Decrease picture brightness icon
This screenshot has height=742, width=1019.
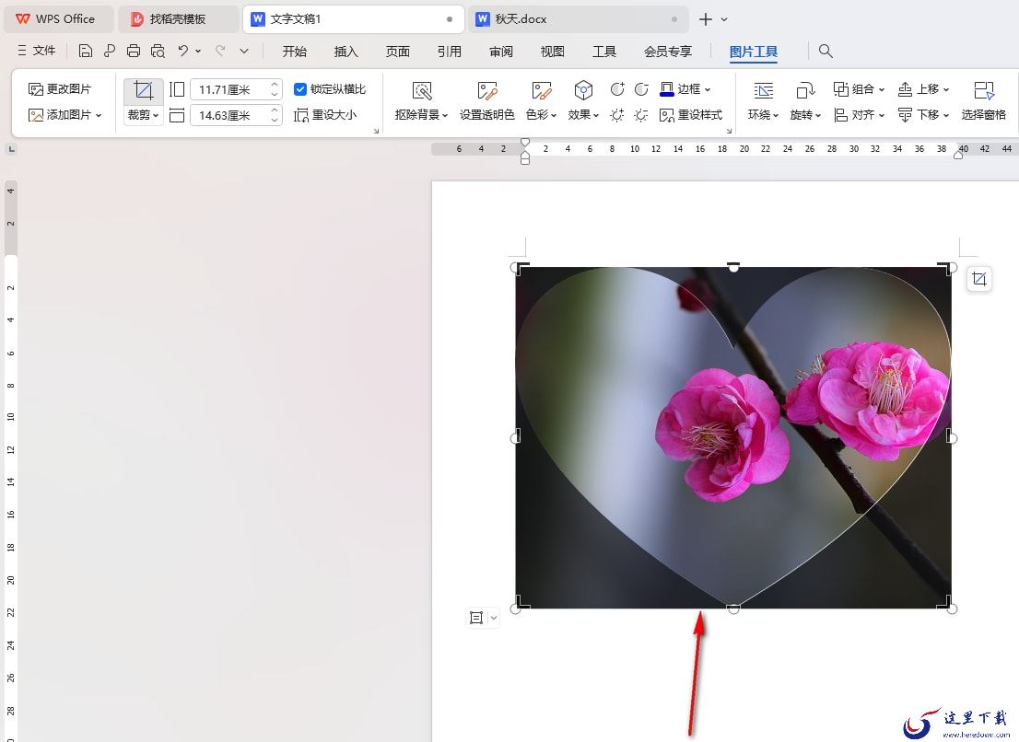641,115
